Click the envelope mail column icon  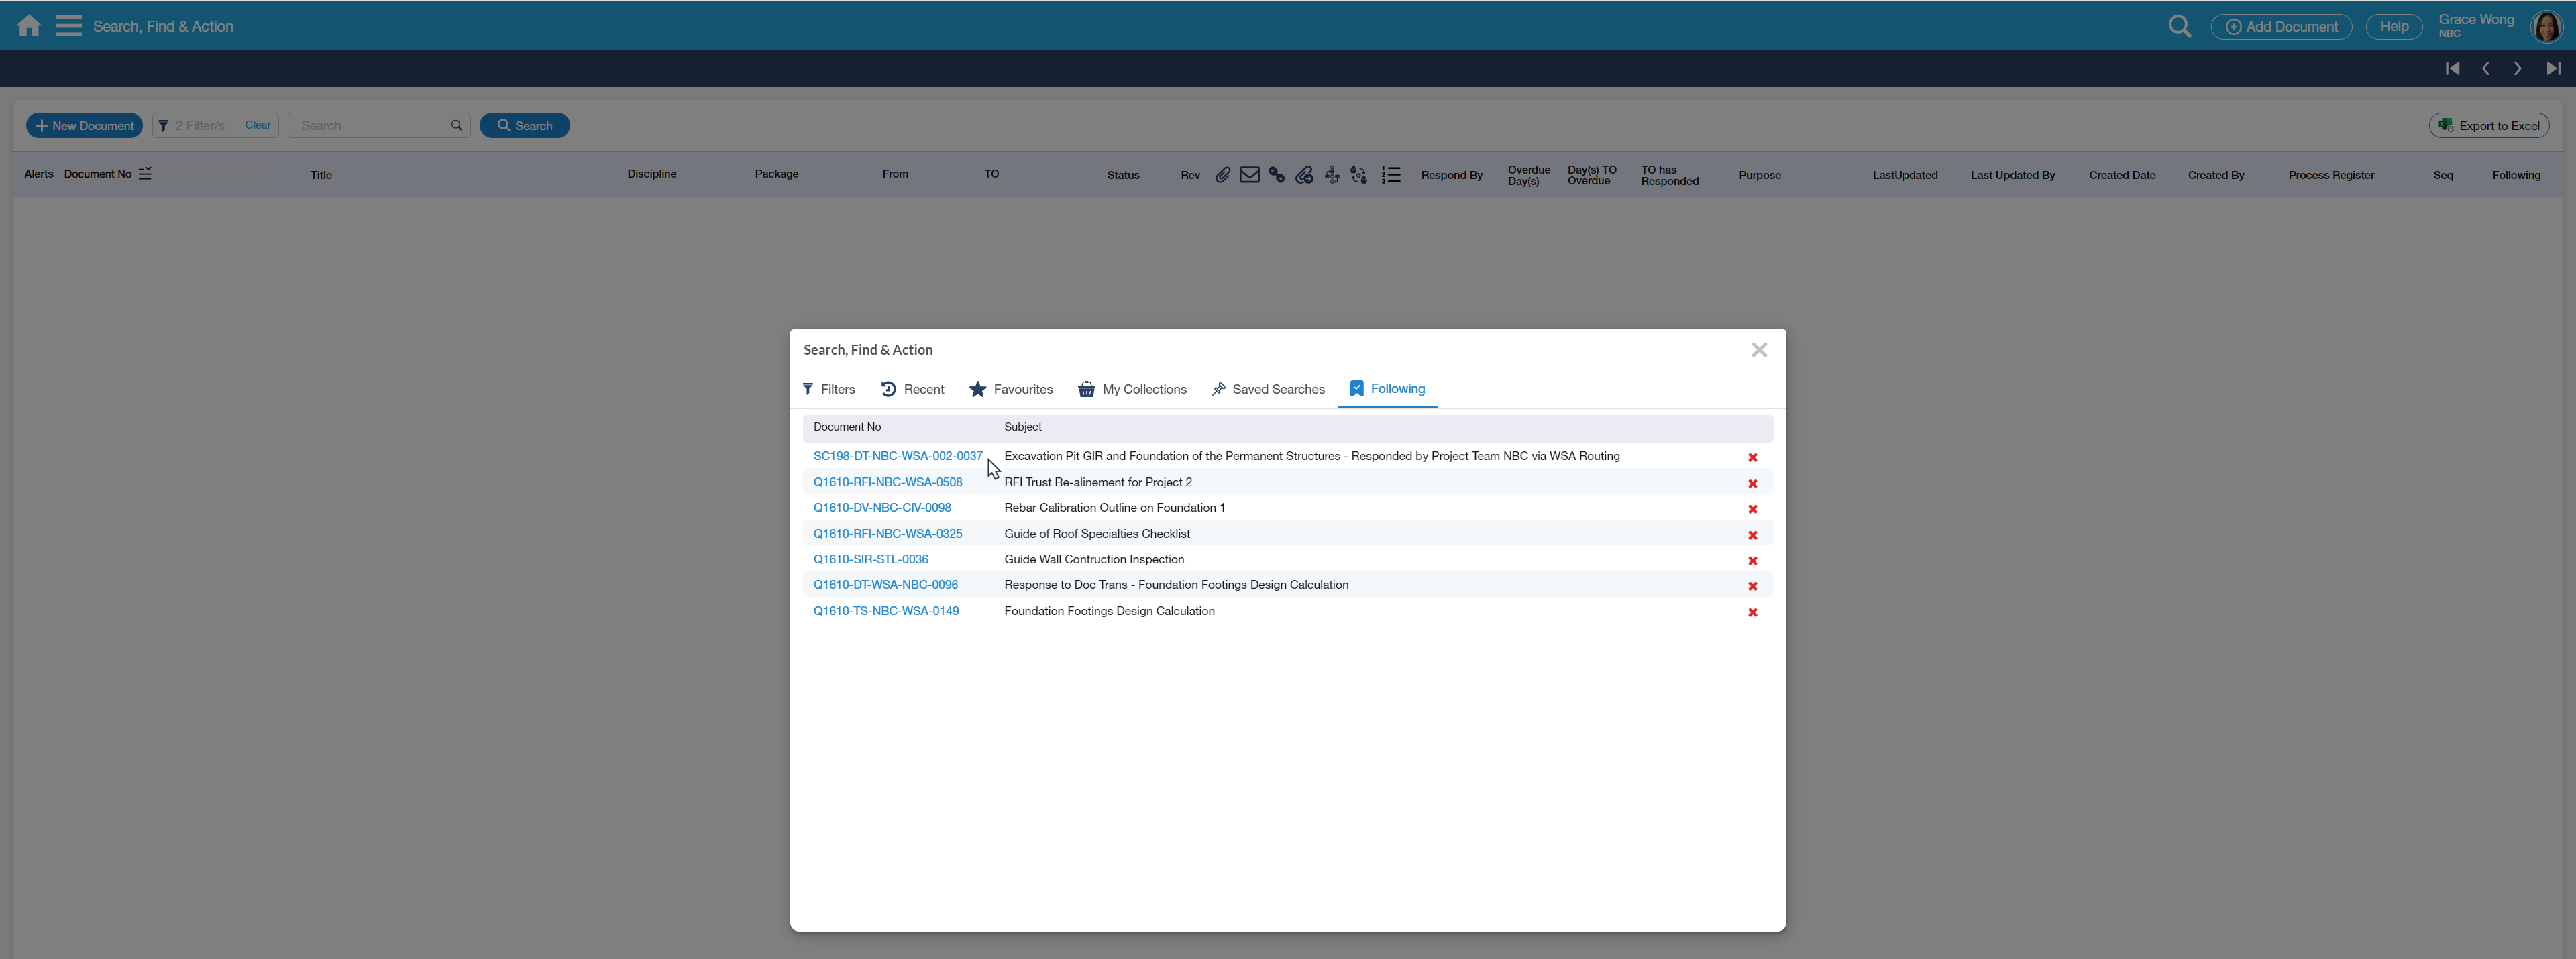(1249, 175)
